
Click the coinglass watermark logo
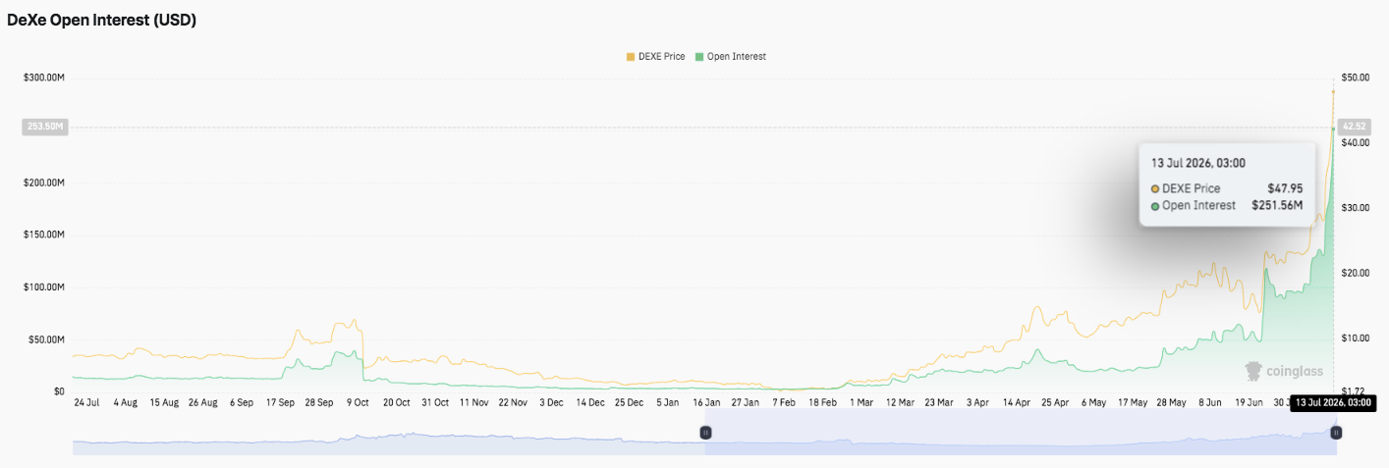1284,371
